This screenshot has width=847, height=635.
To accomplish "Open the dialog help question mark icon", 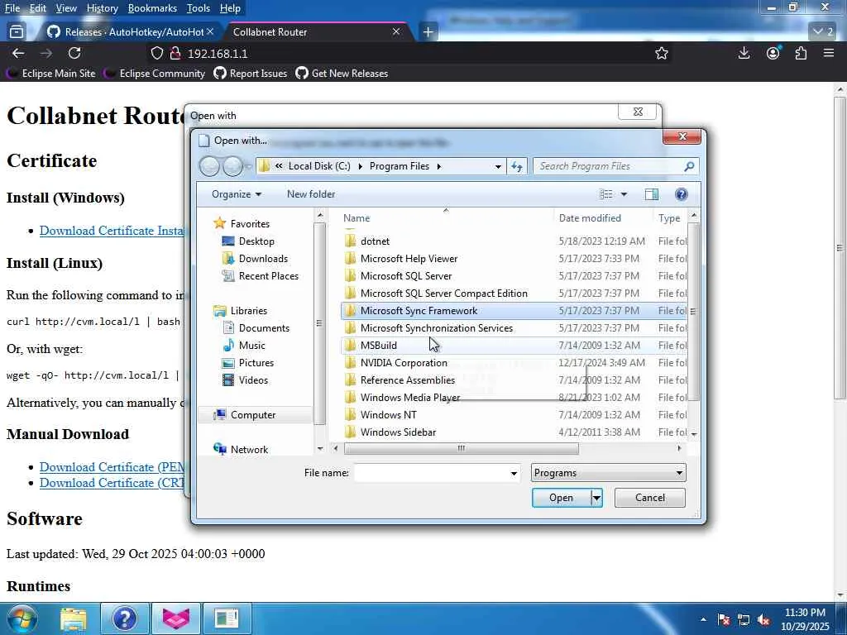I will tap(682, 194).
